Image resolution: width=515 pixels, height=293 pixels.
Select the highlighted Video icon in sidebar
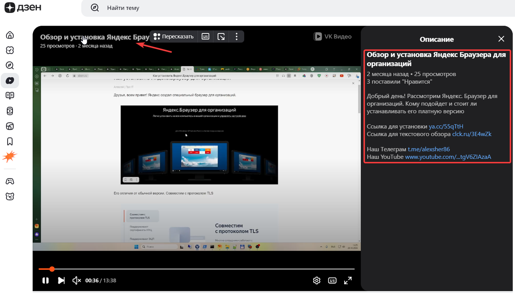click(x=9, y=81)
